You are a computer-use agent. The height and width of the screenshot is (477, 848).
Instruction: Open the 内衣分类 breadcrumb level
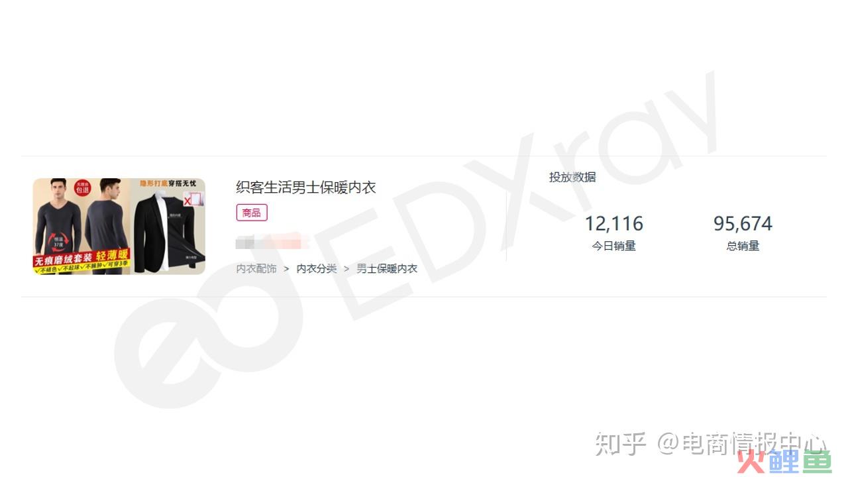point(317,268)
